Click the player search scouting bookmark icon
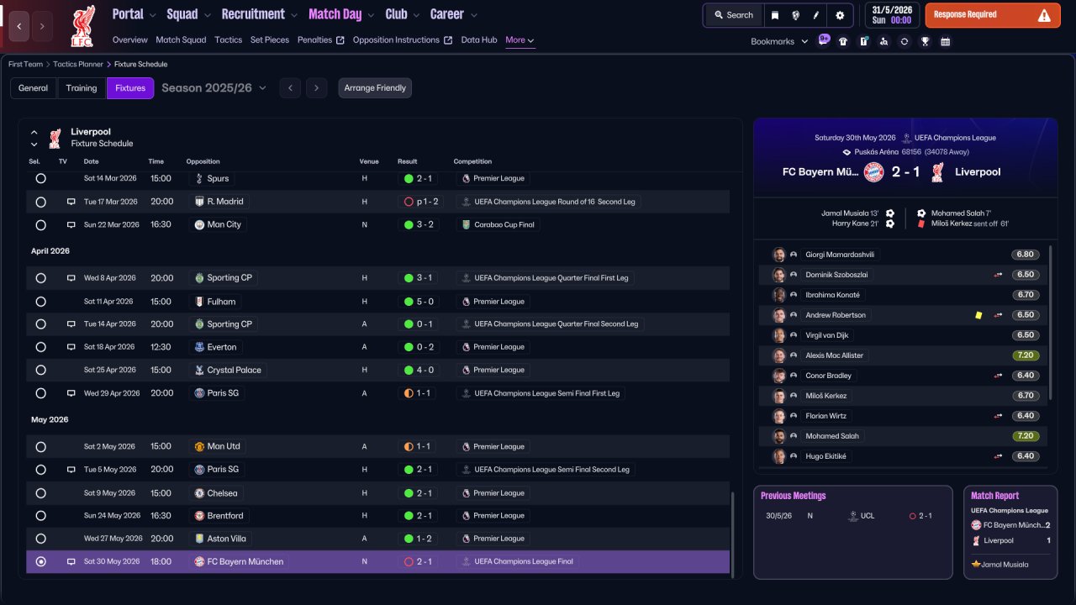The width and height of the screenshot is (1076, 605). (883, 41)
